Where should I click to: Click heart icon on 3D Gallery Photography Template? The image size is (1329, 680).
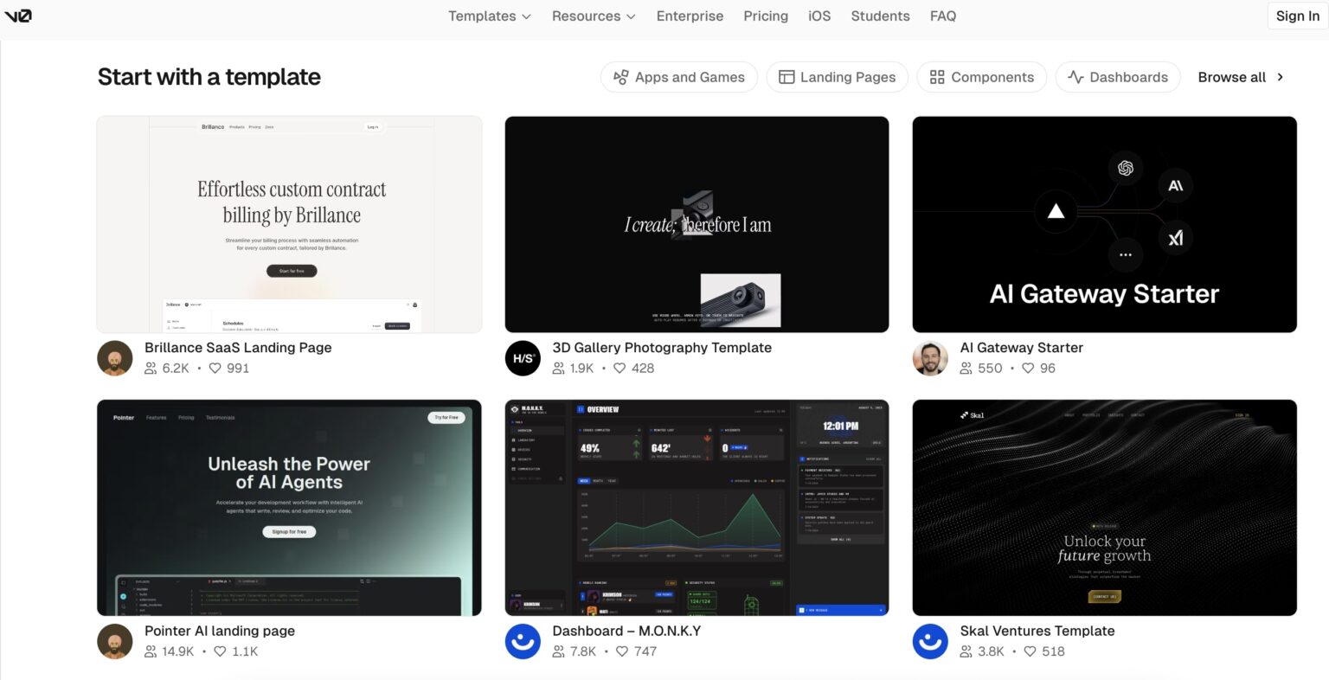click(x=620, y=369)
